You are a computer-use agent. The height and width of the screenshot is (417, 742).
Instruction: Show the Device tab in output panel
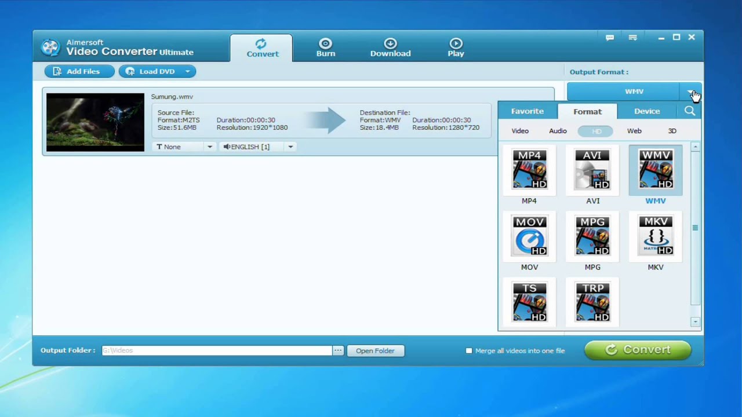pyautogui.click(x=647, y=111)
